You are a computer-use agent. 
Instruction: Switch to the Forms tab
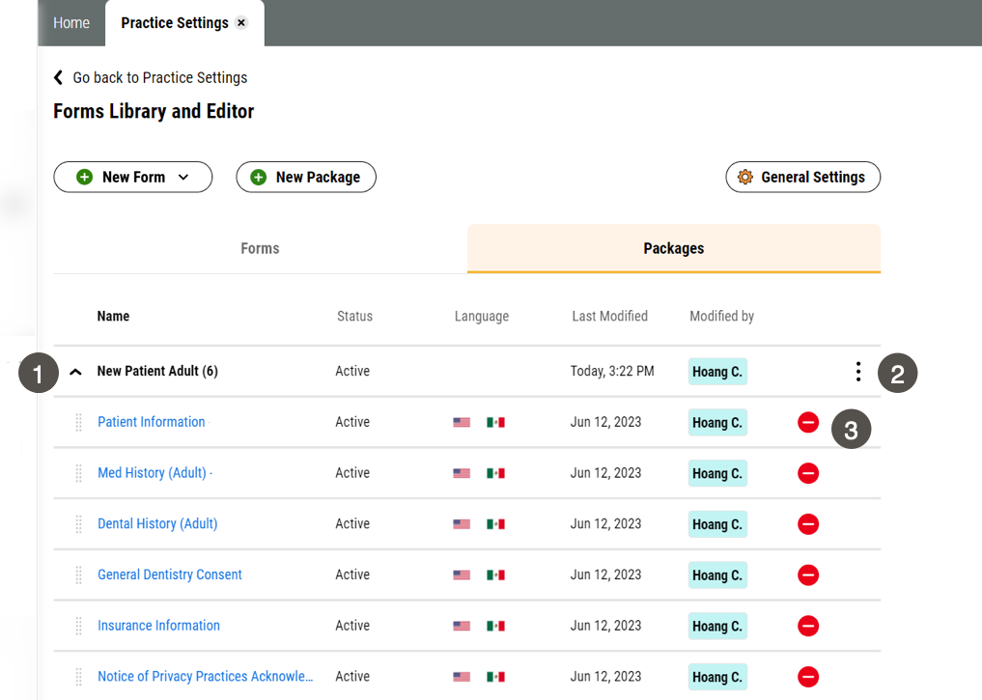[260, 248]
